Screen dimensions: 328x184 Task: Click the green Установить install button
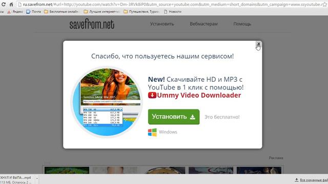(x=174, y=117)
